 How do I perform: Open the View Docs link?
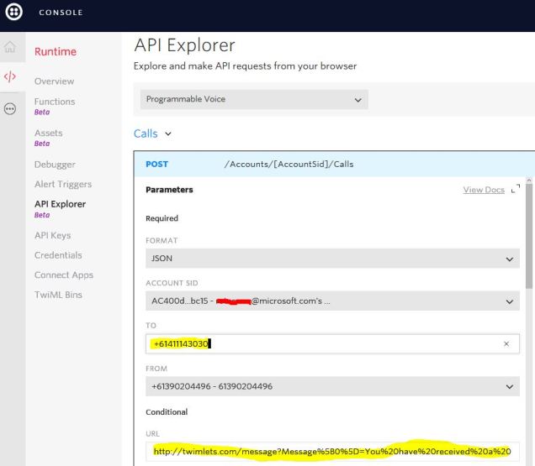pos(484,190)
